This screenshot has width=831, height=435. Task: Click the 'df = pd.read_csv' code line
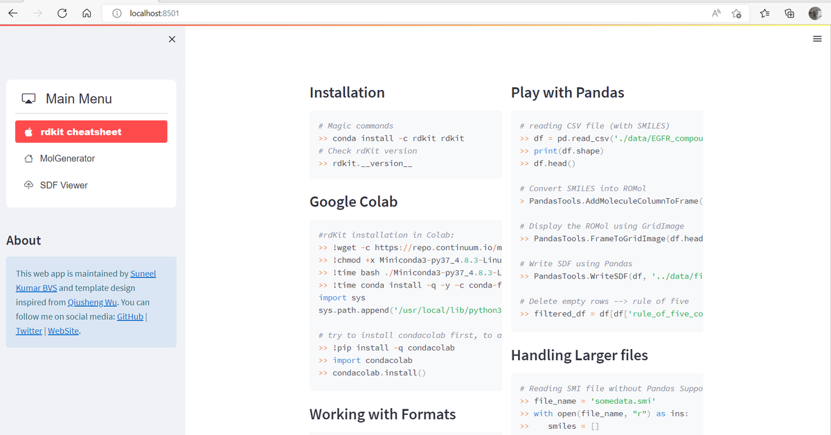(x=611, y=139)
